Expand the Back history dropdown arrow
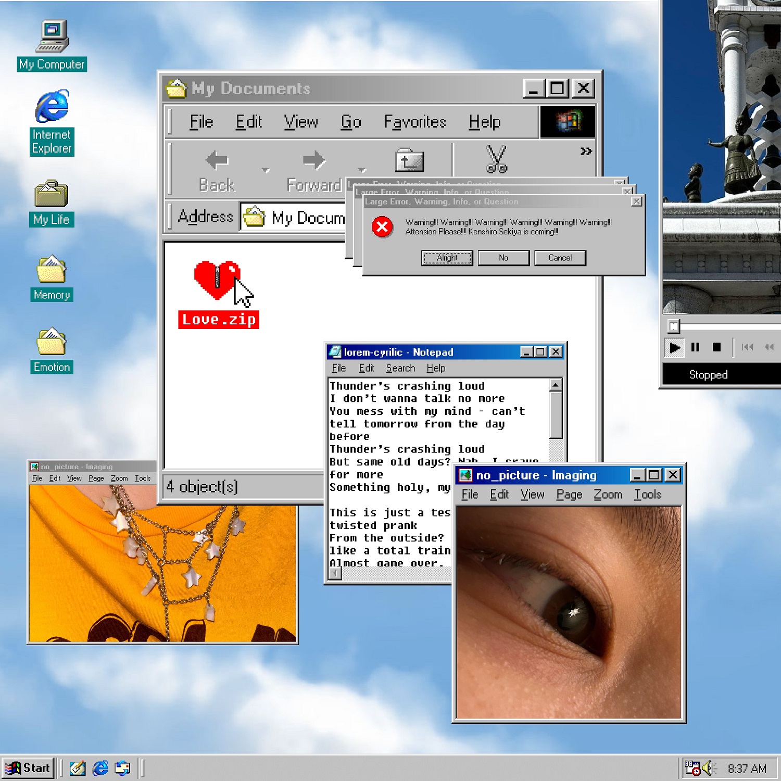Image resolution: width=781 pixels, height=781 pixels. click(266, 170)
